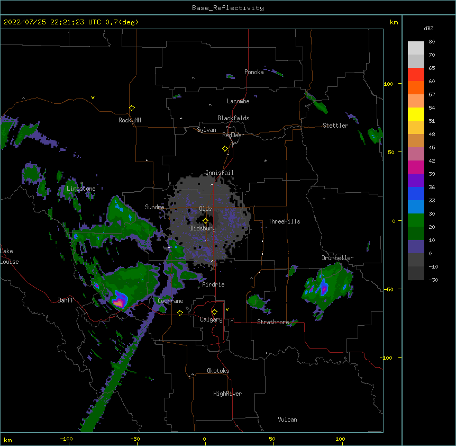456x446 pixels.
Task: Click the magenta 39-42 dBZ legend swatch
Action: pyautogui.click(x=416, y=167)
